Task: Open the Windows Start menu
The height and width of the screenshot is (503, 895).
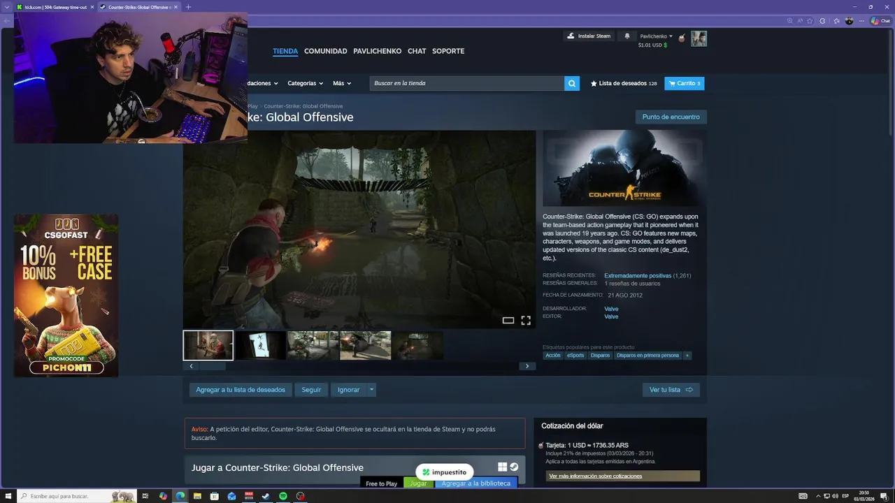Action: [x=8, y=496]
